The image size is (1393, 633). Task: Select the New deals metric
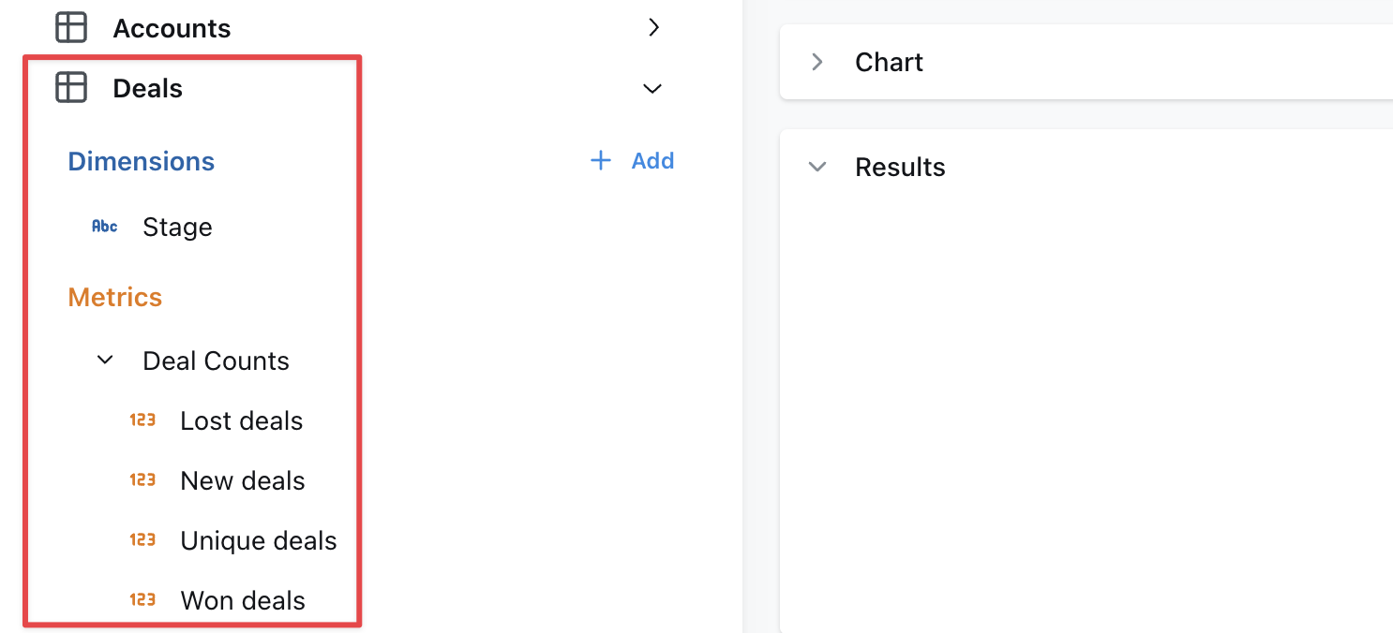click(x=242, y=479)
